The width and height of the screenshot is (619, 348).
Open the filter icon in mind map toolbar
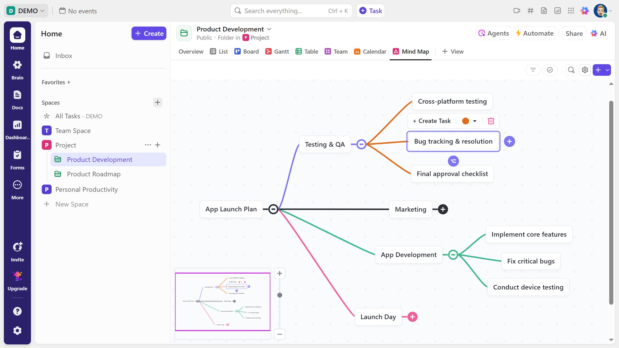point(533,70)
